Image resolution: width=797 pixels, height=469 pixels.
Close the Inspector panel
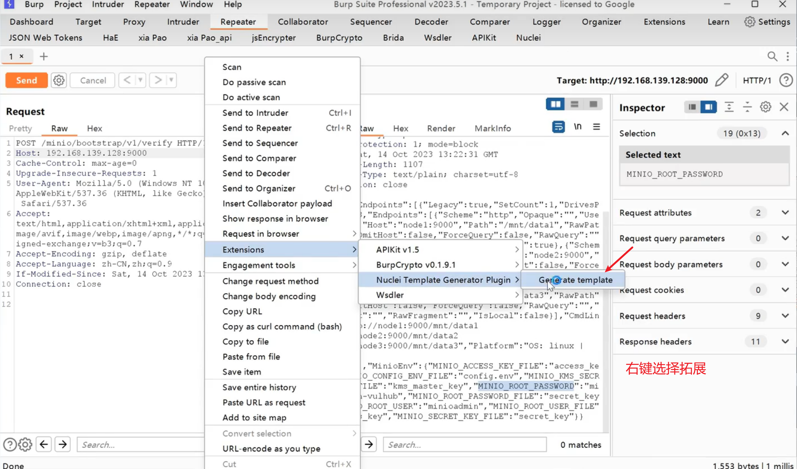(x=784, y=107)
